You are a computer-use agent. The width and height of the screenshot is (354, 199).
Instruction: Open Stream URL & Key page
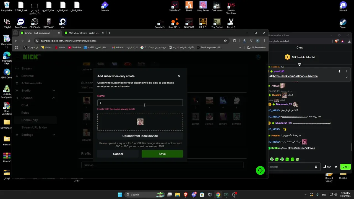point(34,127)
